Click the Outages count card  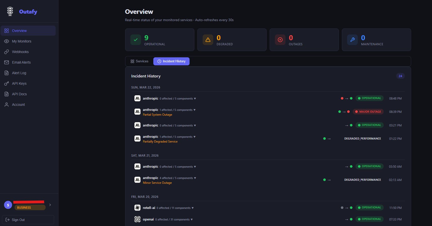pos(304,40)
